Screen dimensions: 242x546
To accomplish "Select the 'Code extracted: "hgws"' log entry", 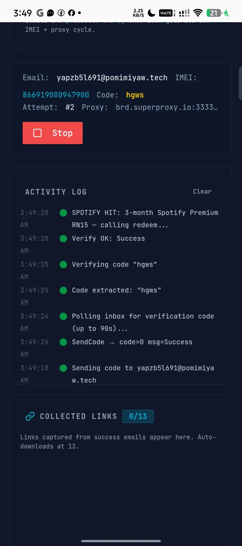I will (116, 290).
